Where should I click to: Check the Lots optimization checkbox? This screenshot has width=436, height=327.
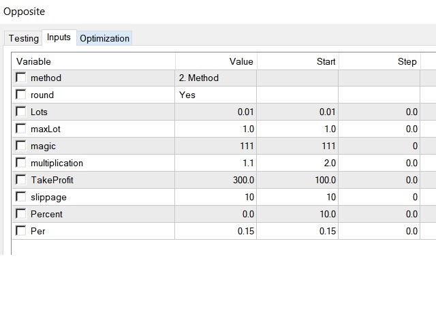(x=21, y=112)
